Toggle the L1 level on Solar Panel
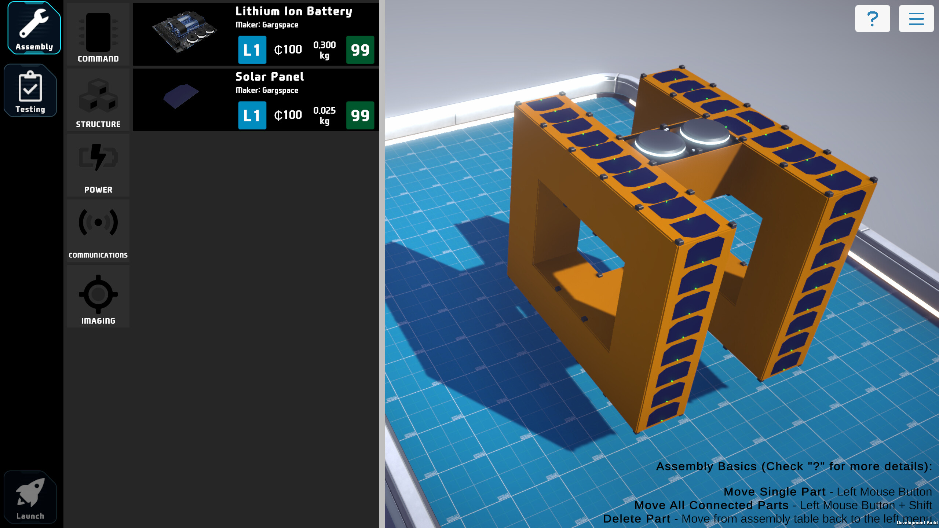Image resolution: width=939 pixels, height=528 pixels. (x=252, y=115)
